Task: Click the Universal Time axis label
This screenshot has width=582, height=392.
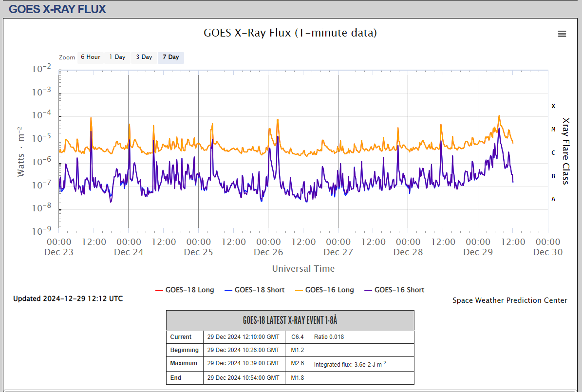Action: point(303,268)
